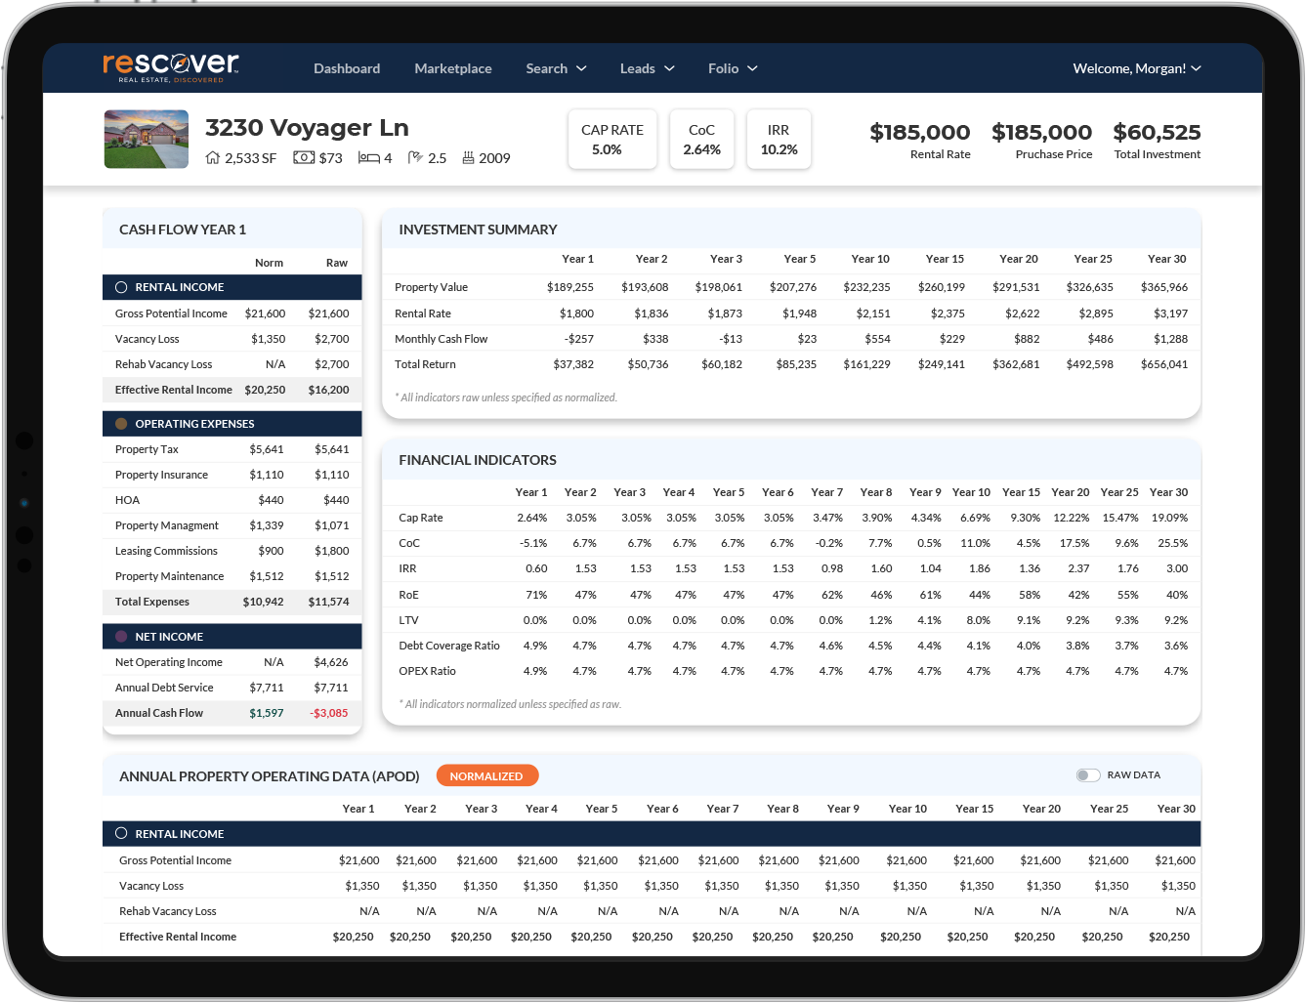Select Rental Income circle in Cash Flow panel
The image size is (1306, 1003).
(121, 287)
